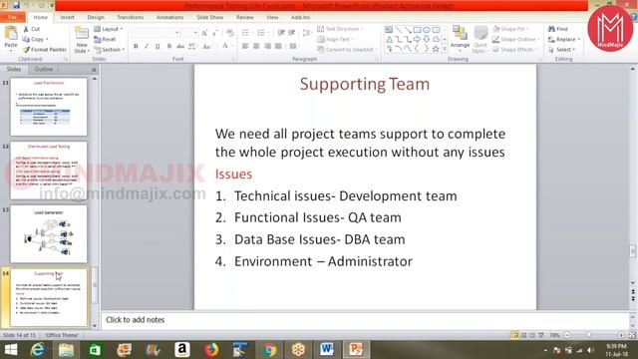Click fit slide to current window button
The height and width of the screenshot is (359, 638).
pos(632,335)
